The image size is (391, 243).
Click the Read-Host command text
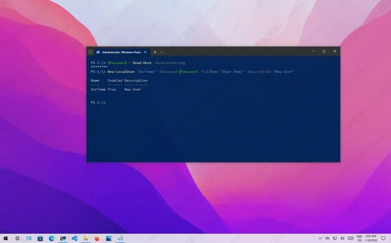(x=142, y=63)
